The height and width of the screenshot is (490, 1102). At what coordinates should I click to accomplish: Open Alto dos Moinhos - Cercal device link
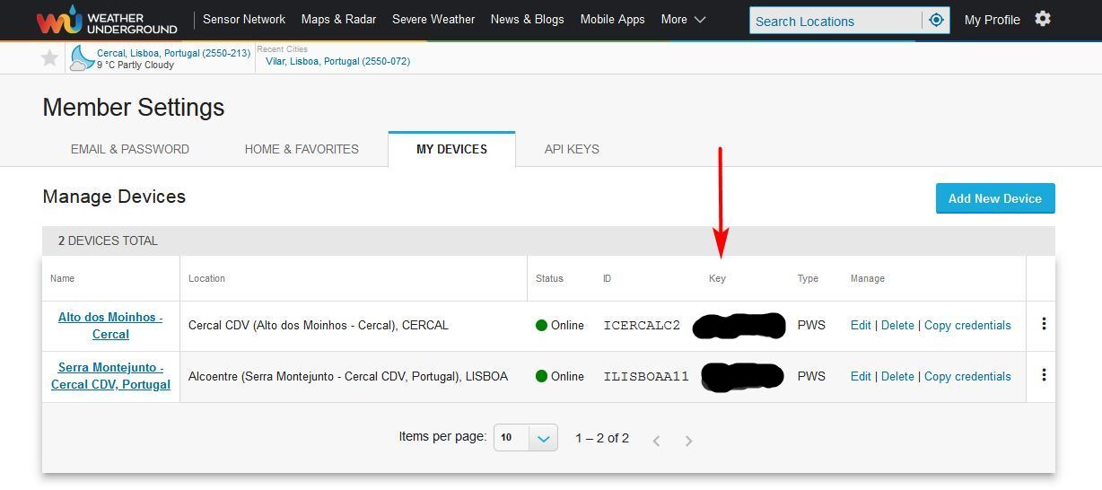point(110,326)
